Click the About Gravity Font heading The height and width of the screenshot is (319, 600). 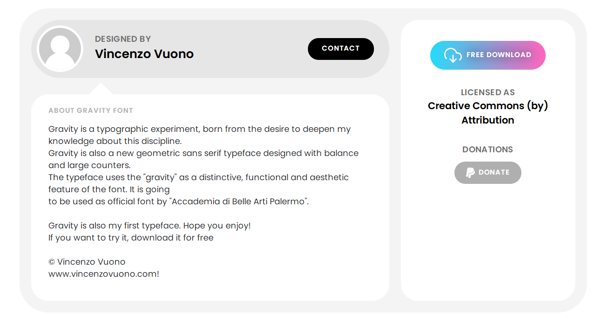[91, 111]
